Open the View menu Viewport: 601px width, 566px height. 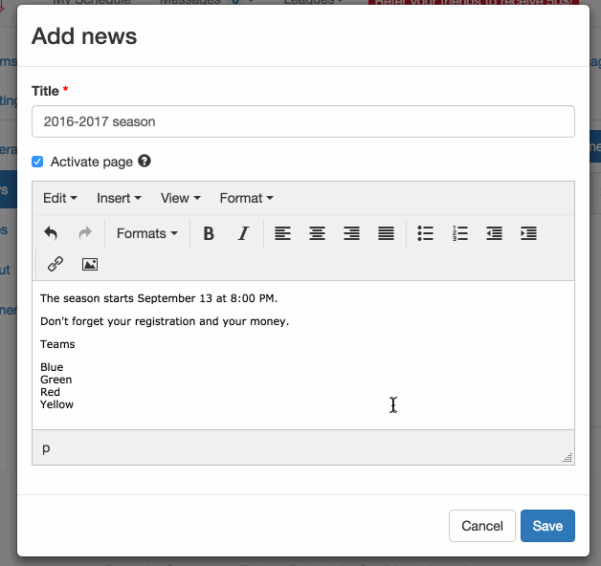(x=181, y=198)
